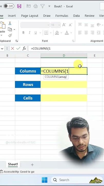The width and height of the screenshot is (104, 186).
Task: Toggle the AutoSave switch
Action: point(9,6)
